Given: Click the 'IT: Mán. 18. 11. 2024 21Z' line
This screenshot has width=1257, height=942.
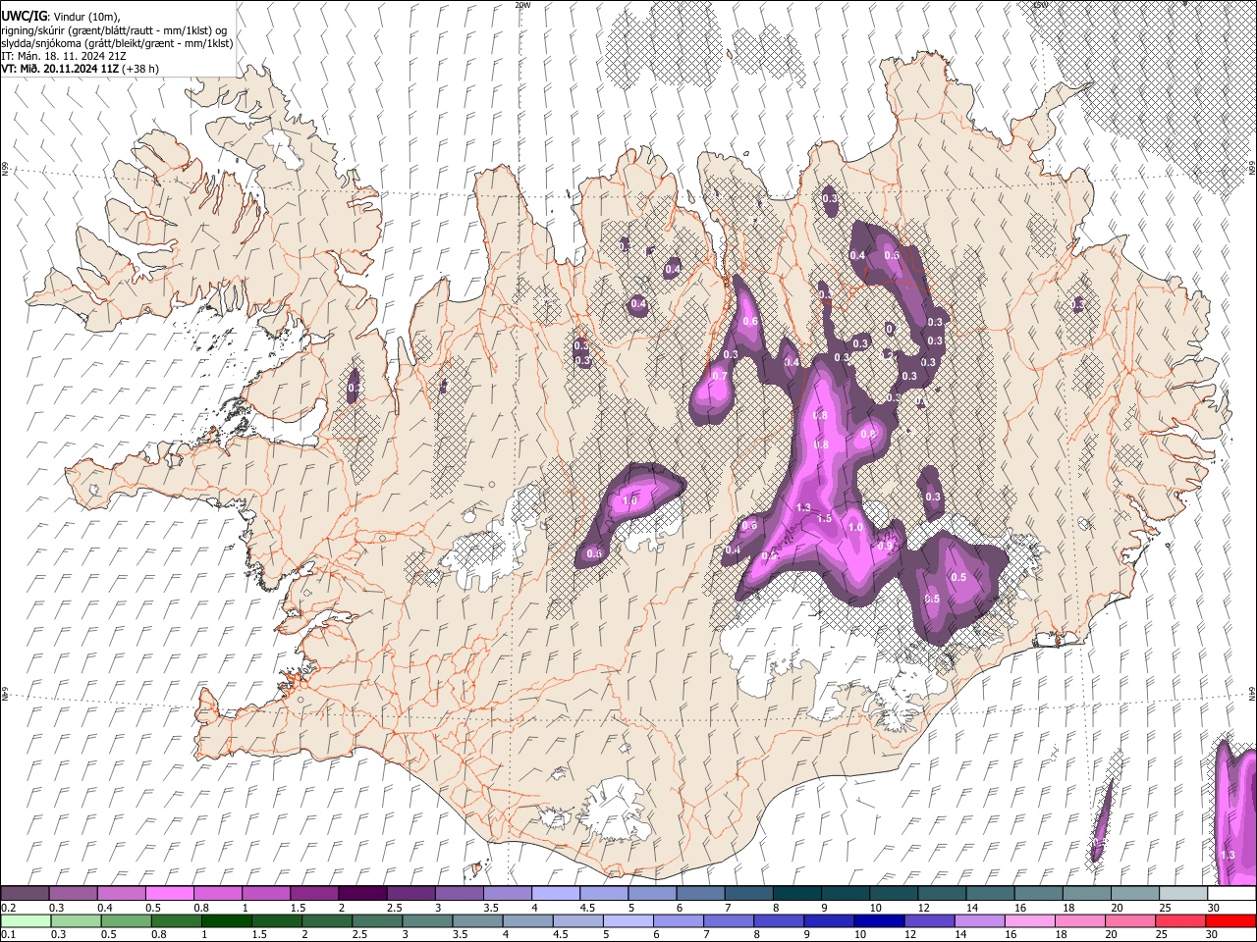Looking at the screenshot, I should coord(64,56).
